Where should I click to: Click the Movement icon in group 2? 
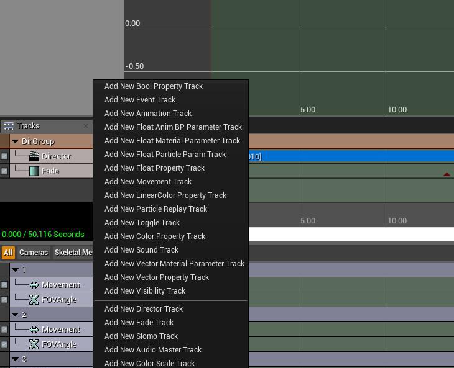pyautogui.click(x=34, y=330)
